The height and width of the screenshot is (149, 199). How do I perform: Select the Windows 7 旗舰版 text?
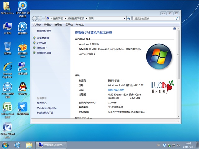tap(89, 44)
